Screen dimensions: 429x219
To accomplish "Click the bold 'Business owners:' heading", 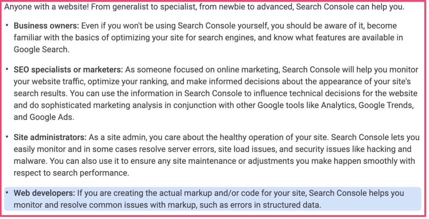I will coord(46,26).
